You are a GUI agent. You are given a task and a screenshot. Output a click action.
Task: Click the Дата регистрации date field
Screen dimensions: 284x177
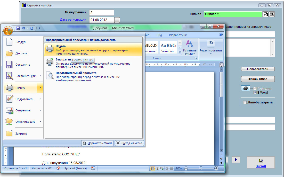(x=102, y=20)
